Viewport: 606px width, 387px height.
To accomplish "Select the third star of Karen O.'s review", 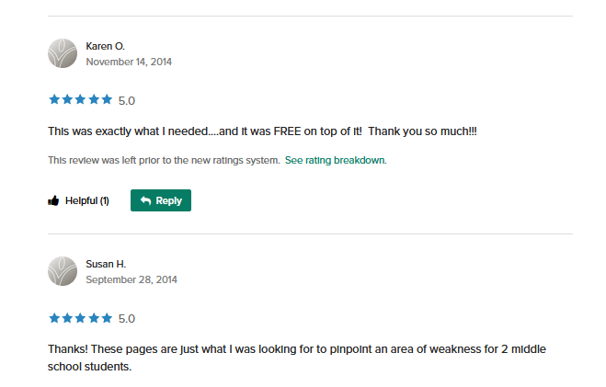I will 81,99.
